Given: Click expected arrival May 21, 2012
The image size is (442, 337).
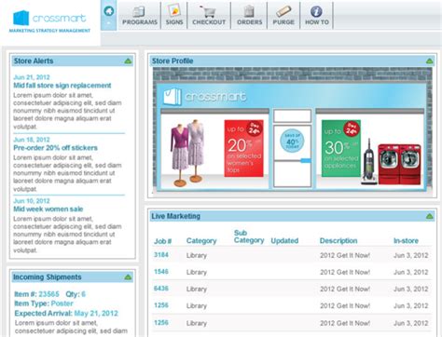Looking at the screenshot, I should [96, 313].
